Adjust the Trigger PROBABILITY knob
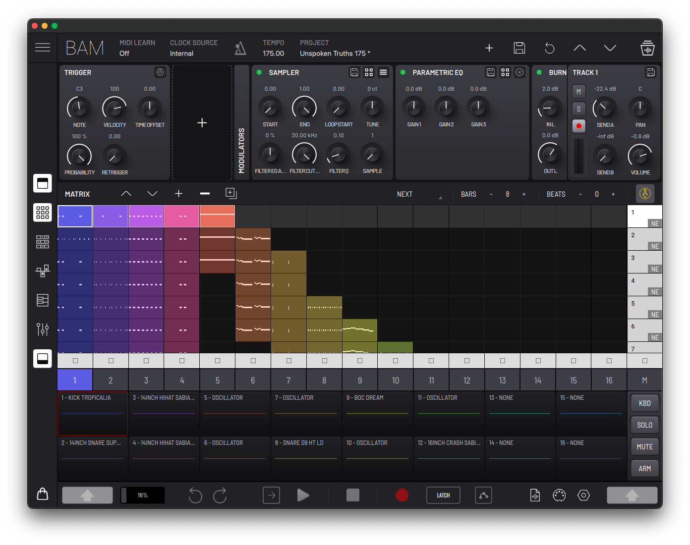The width and height of the screenshot is (690, 545). pyautogui.click(x=79, y=156)
